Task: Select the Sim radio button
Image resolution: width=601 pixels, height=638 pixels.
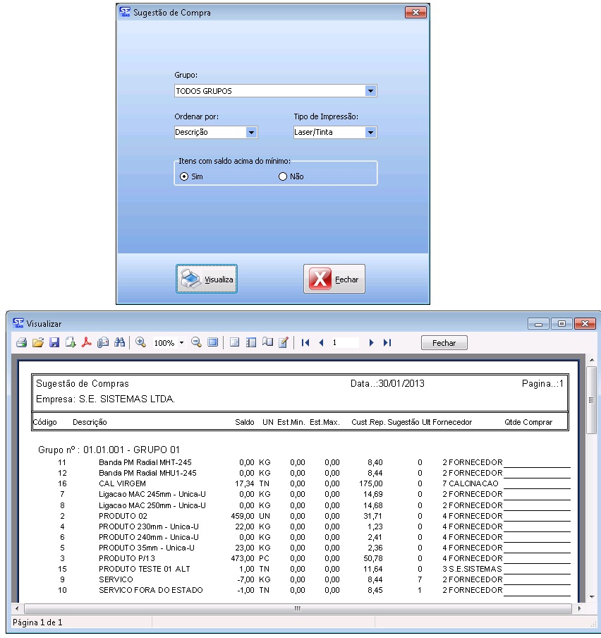Action: (185, 176)
